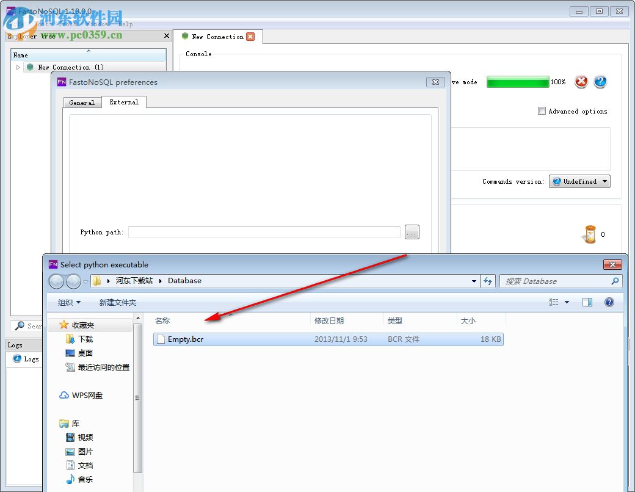Switch to the General preferences tab
The width and height of the screenshot is (635, 492).
click(82, 103)
